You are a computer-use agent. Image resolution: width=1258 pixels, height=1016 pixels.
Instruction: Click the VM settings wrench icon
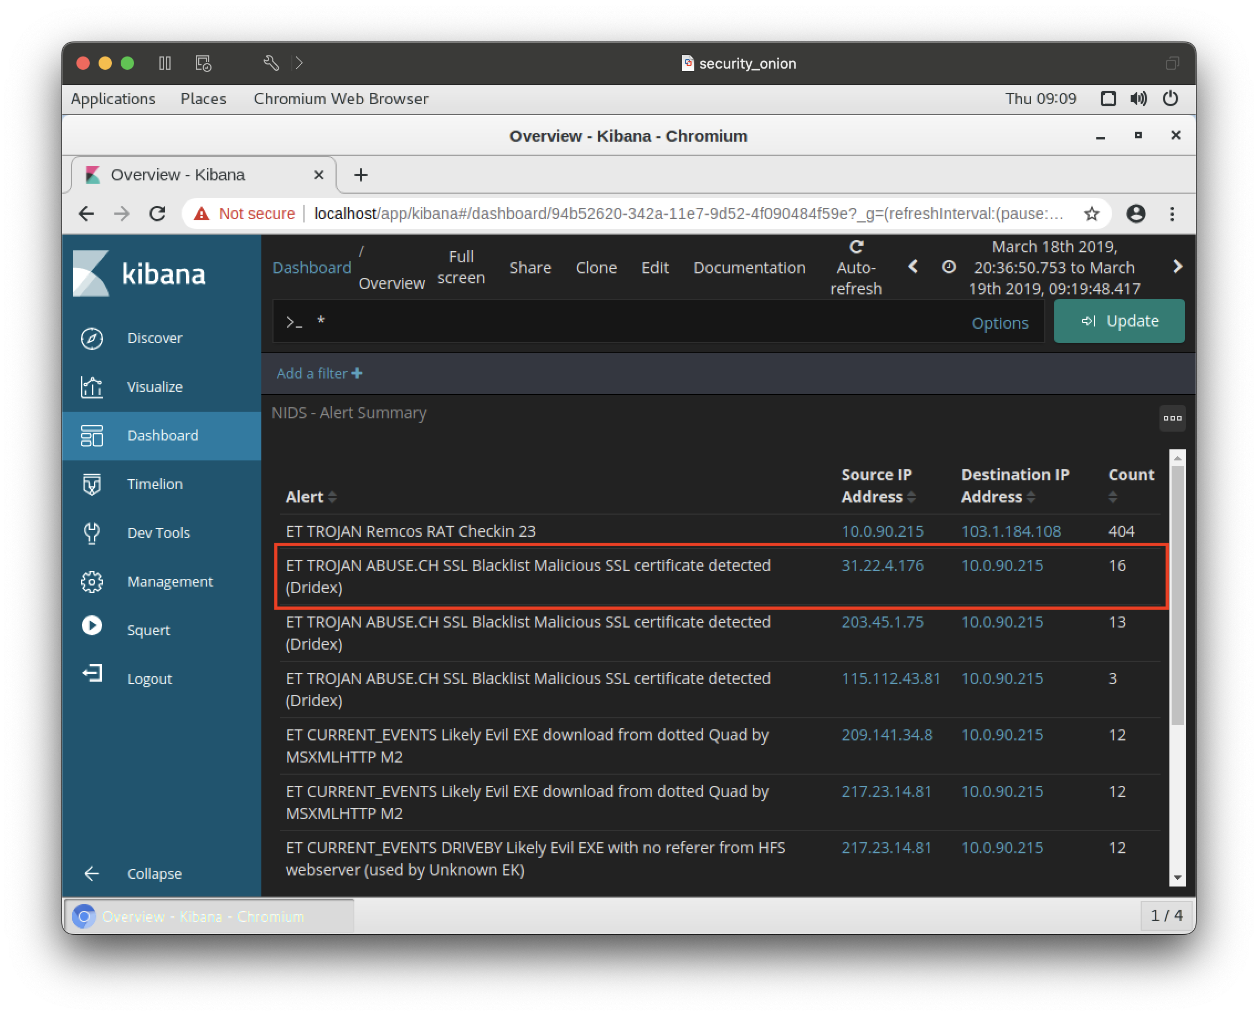coord(271,63)
